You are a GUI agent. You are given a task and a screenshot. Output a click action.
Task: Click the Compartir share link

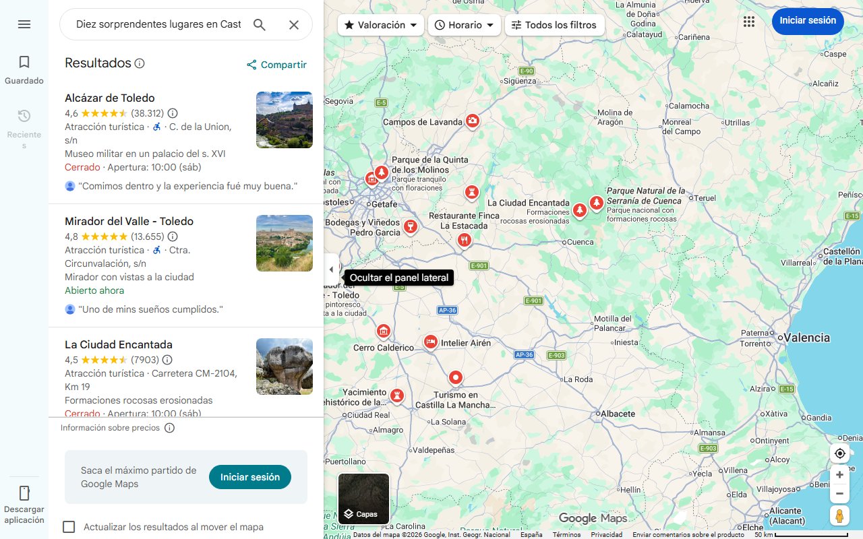[276, 65]
